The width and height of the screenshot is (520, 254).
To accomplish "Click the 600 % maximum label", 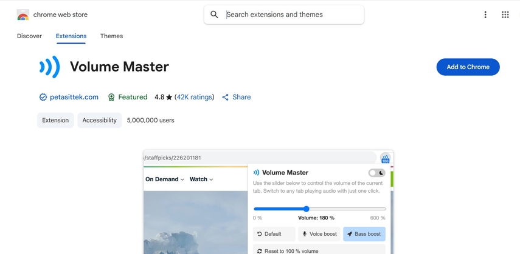I will (378, 218).
